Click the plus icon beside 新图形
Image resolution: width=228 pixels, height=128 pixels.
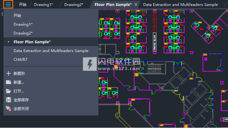8,74
